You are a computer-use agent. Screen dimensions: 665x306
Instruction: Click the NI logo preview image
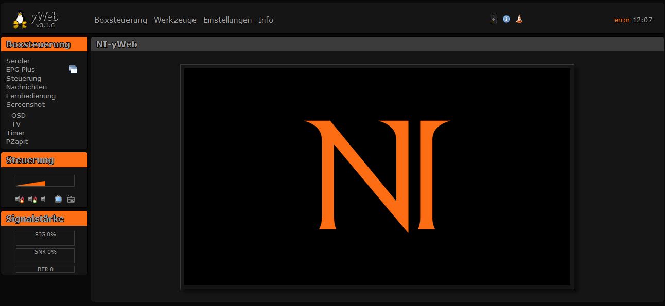point(377,176)
